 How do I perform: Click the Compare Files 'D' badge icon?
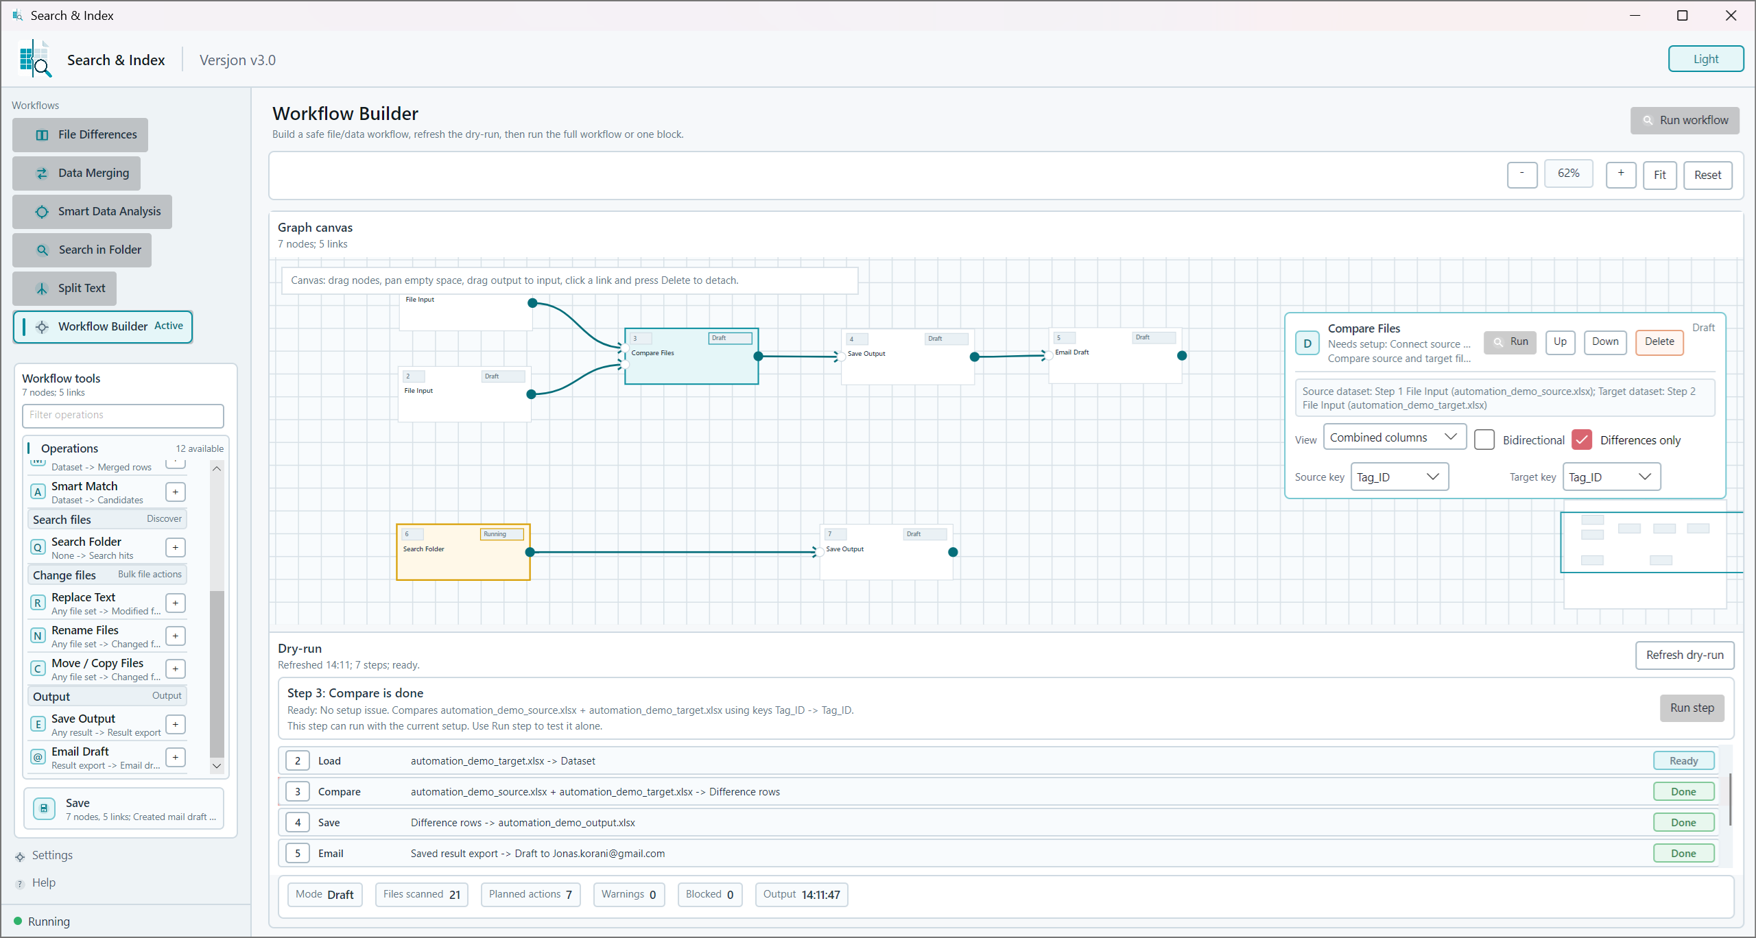(x=1307, y=344)
